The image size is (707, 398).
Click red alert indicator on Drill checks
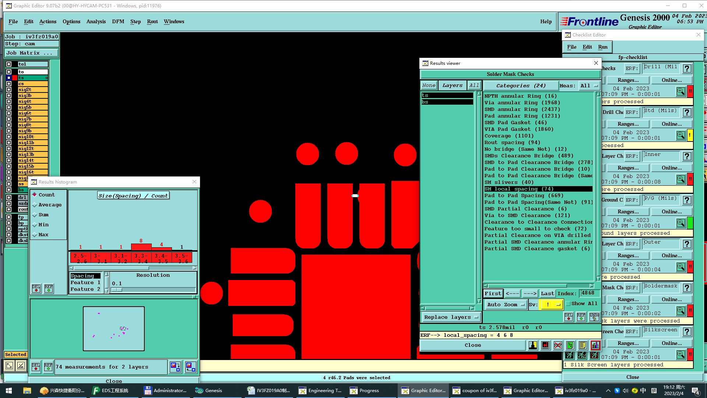(x=690, y=91)
